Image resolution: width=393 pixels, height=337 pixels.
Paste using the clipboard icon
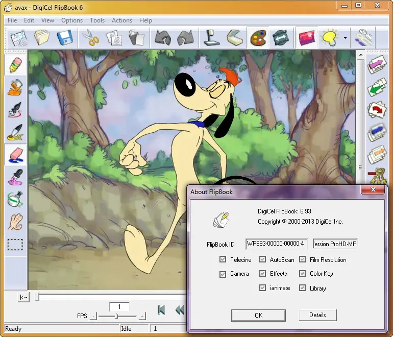(x=136, y=38)
